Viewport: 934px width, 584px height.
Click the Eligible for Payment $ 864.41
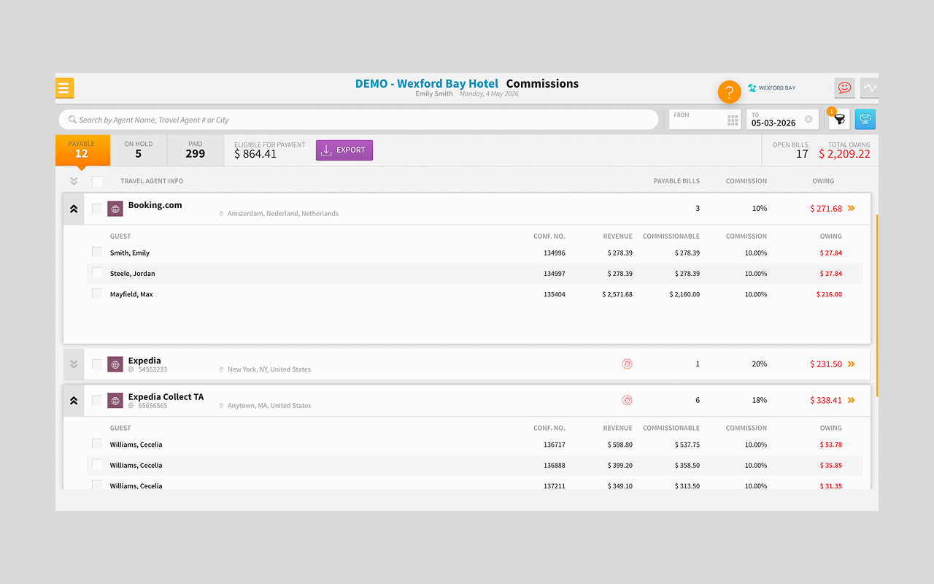point(255,154)
